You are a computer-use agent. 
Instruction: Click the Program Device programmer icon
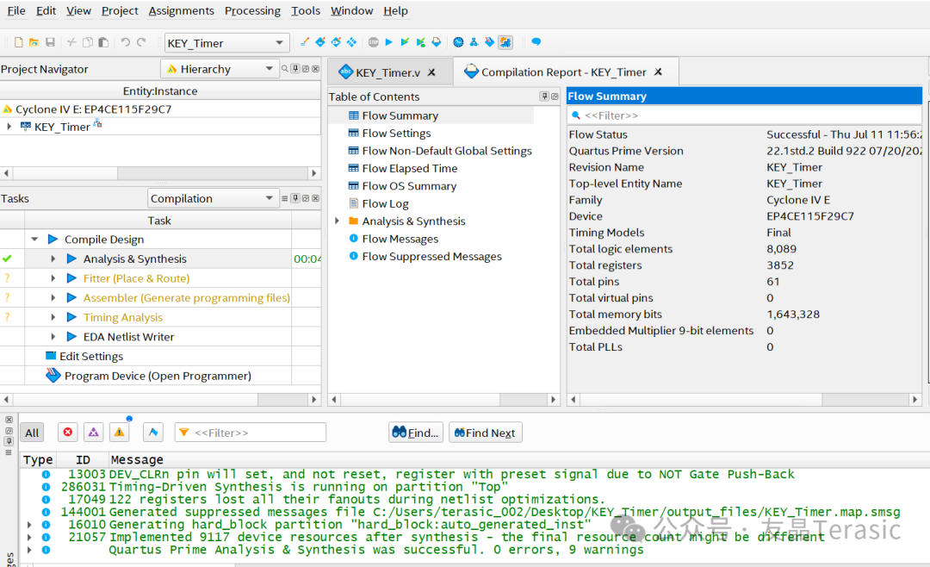(53, 376)
